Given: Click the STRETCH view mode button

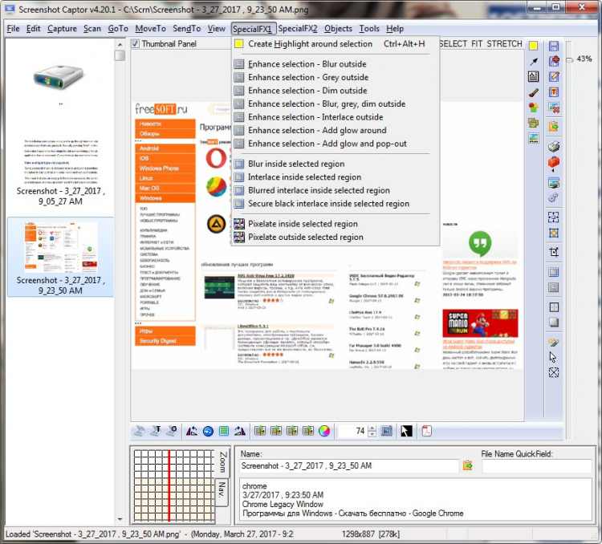Looking at the screenshot, I should (x=504, y=44).
